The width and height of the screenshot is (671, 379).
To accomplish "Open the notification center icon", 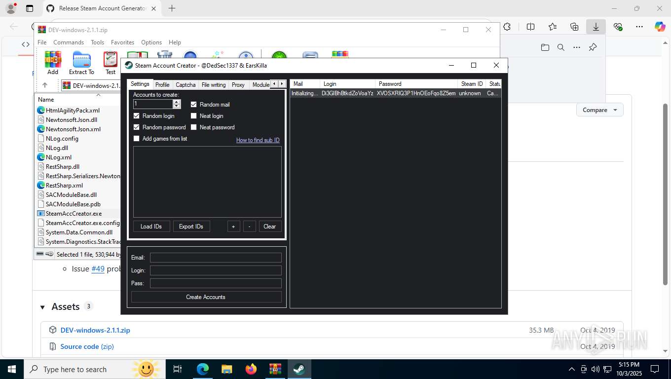I will pos(655,369).
